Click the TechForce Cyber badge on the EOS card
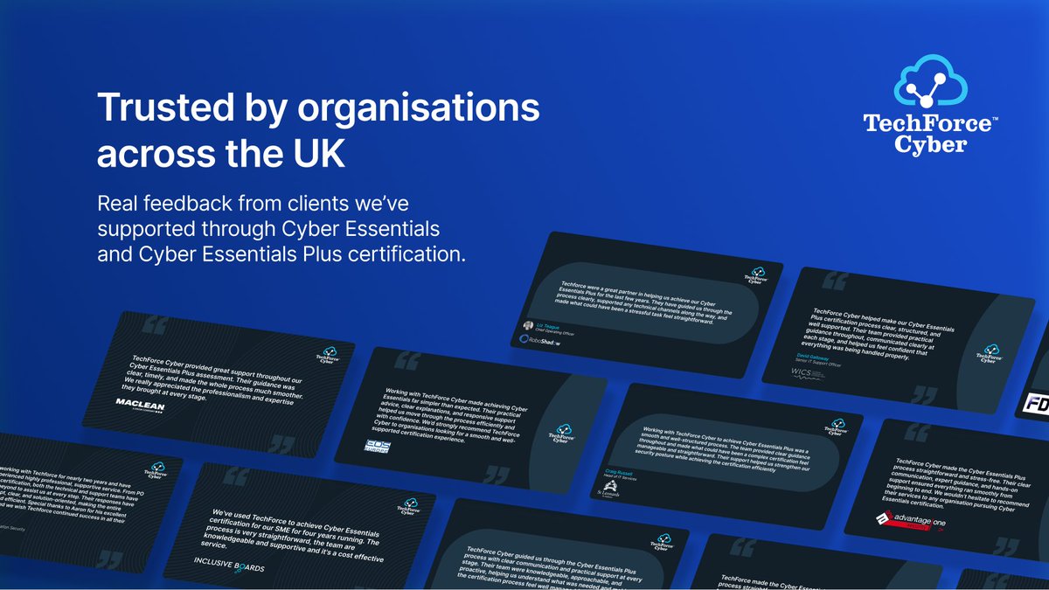 (x=561, y=432)
